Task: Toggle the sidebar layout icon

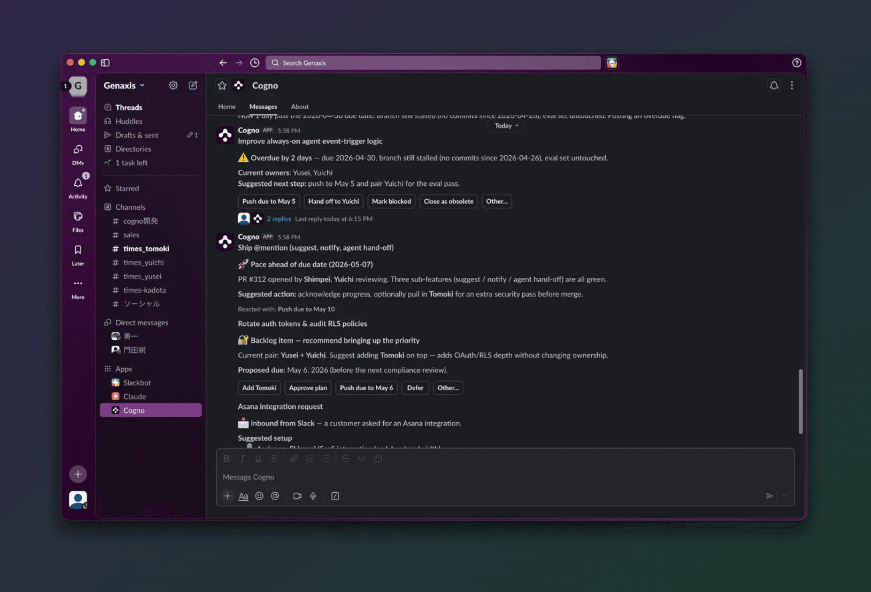Action: coord(105,62)
